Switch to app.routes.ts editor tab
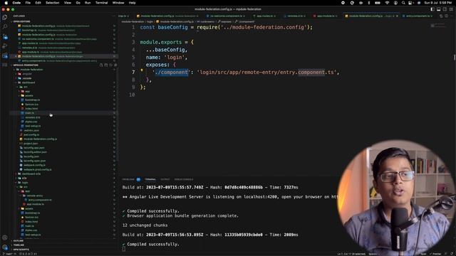456x256 pixels. click(264, 16)
